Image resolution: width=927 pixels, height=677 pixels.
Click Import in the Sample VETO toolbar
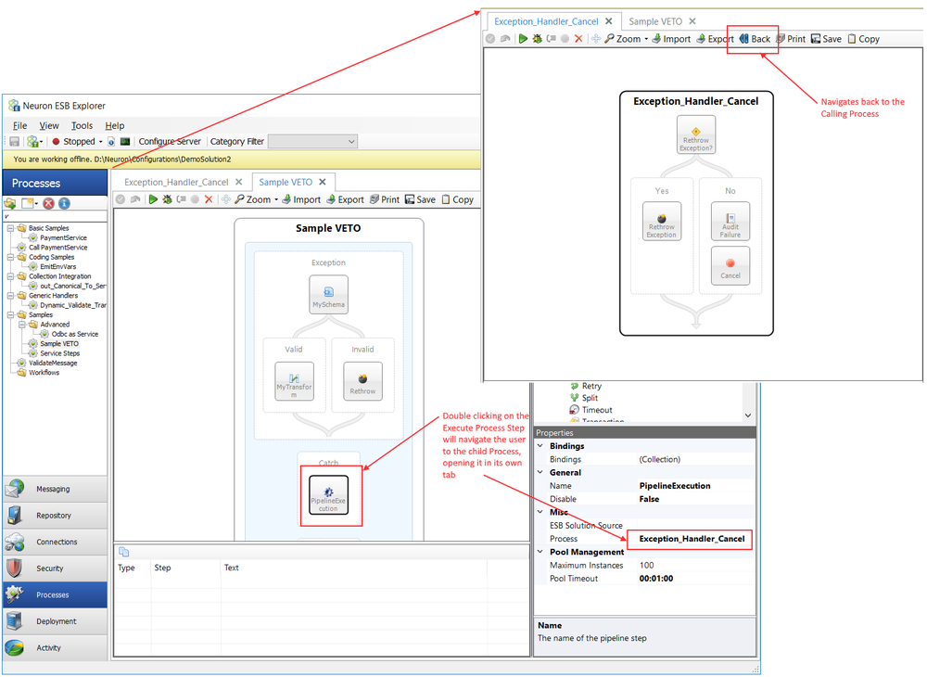[301, 199]
